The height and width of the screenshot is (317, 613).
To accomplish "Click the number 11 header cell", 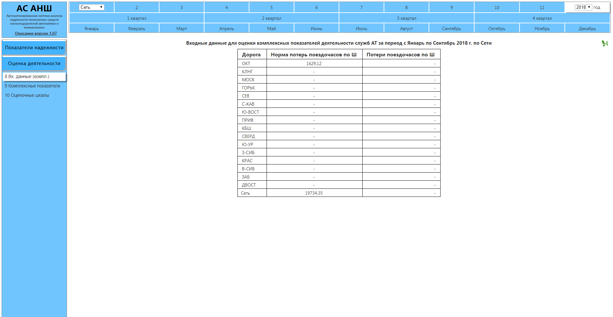I will pos(542,7).
